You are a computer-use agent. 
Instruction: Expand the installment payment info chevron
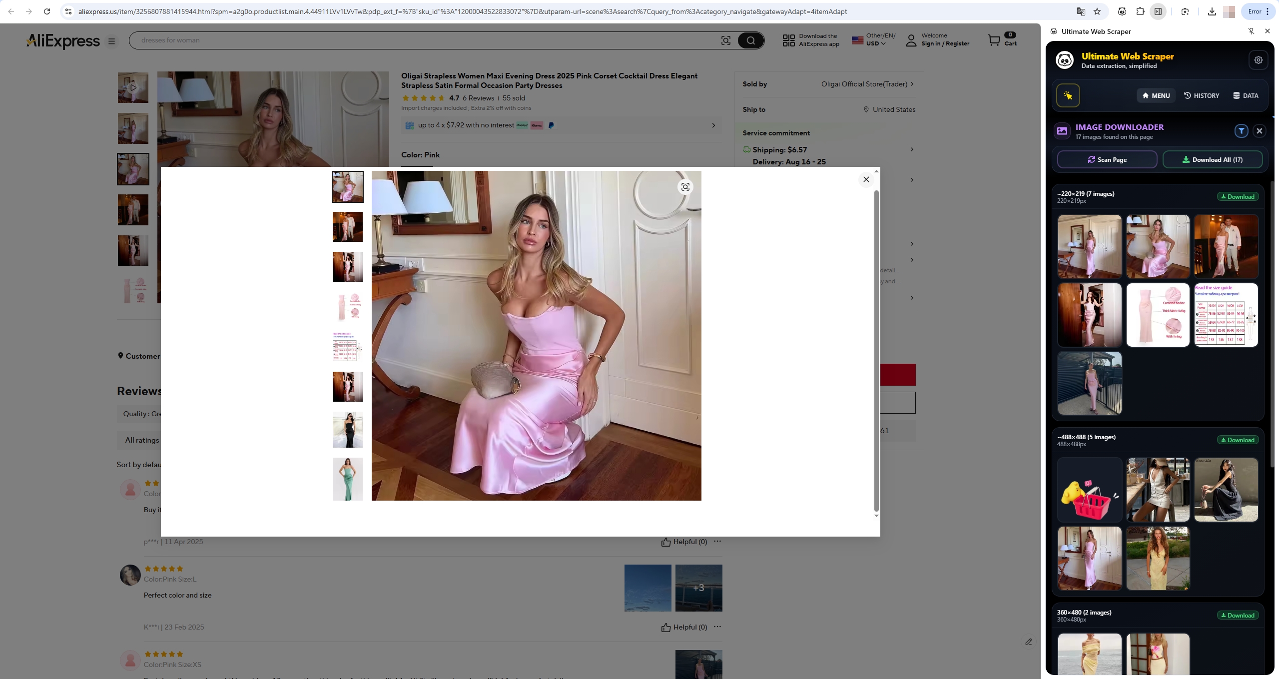coord(713,125)
